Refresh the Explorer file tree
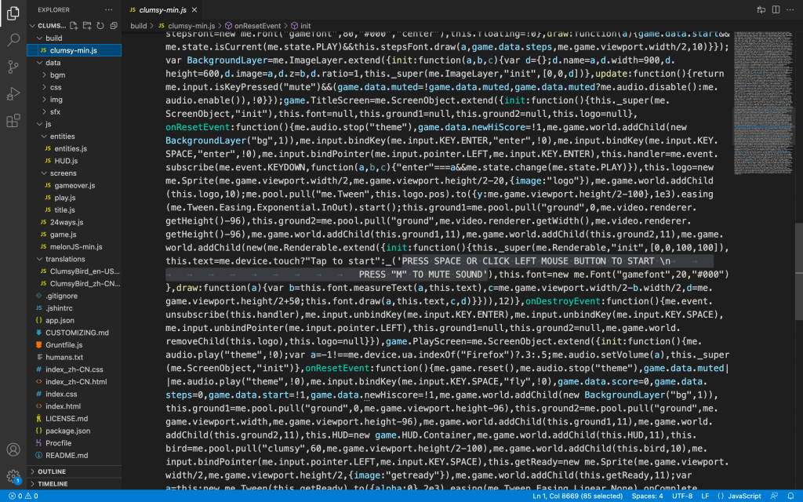Viewport: 803px width, 502px height. coord(100,25)
